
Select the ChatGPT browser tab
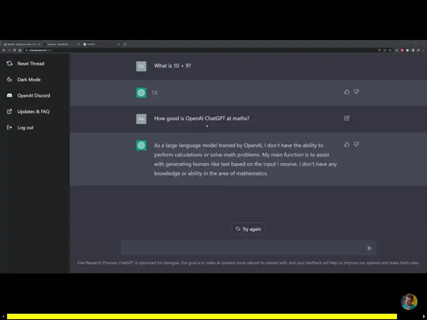[x=101, y=44]
